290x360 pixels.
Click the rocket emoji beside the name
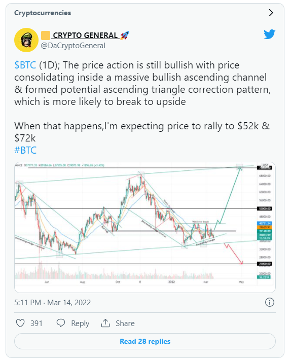tap(125, 35)
